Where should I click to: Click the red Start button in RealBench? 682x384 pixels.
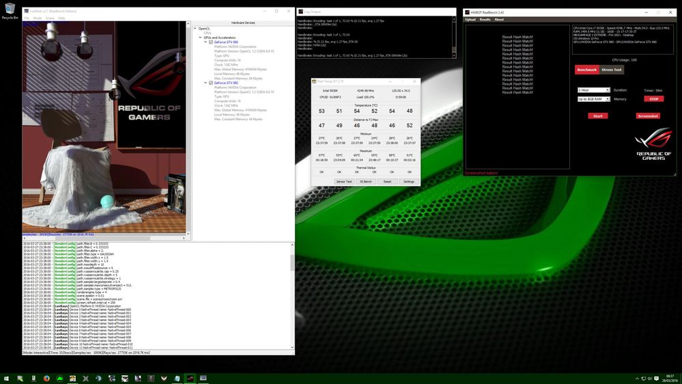(x=598, y=116)
